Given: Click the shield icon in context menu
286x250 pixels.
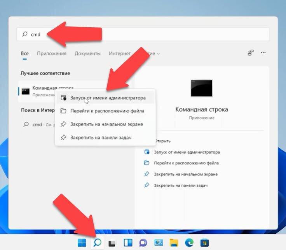Looking at the screenshot, I should [x=63, y=98].
